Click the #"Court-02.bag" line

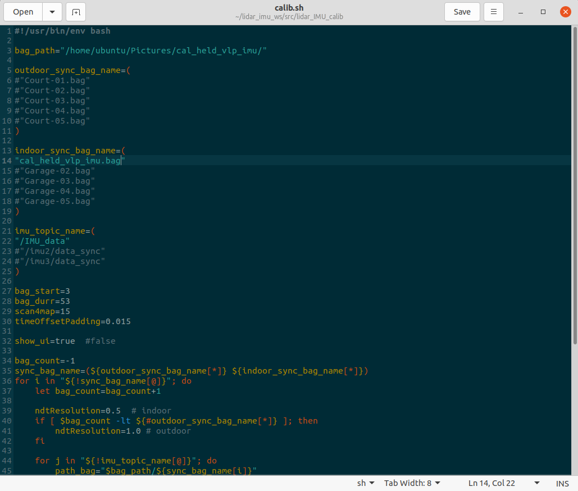(52, 90)
